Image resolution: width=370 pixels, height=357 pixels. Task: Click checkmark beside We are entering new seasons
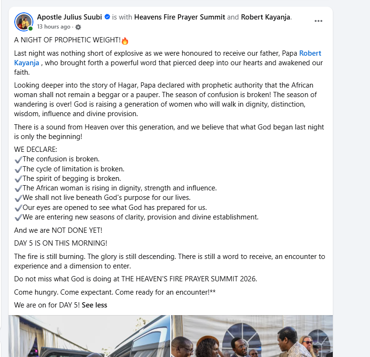coord(18,218)
